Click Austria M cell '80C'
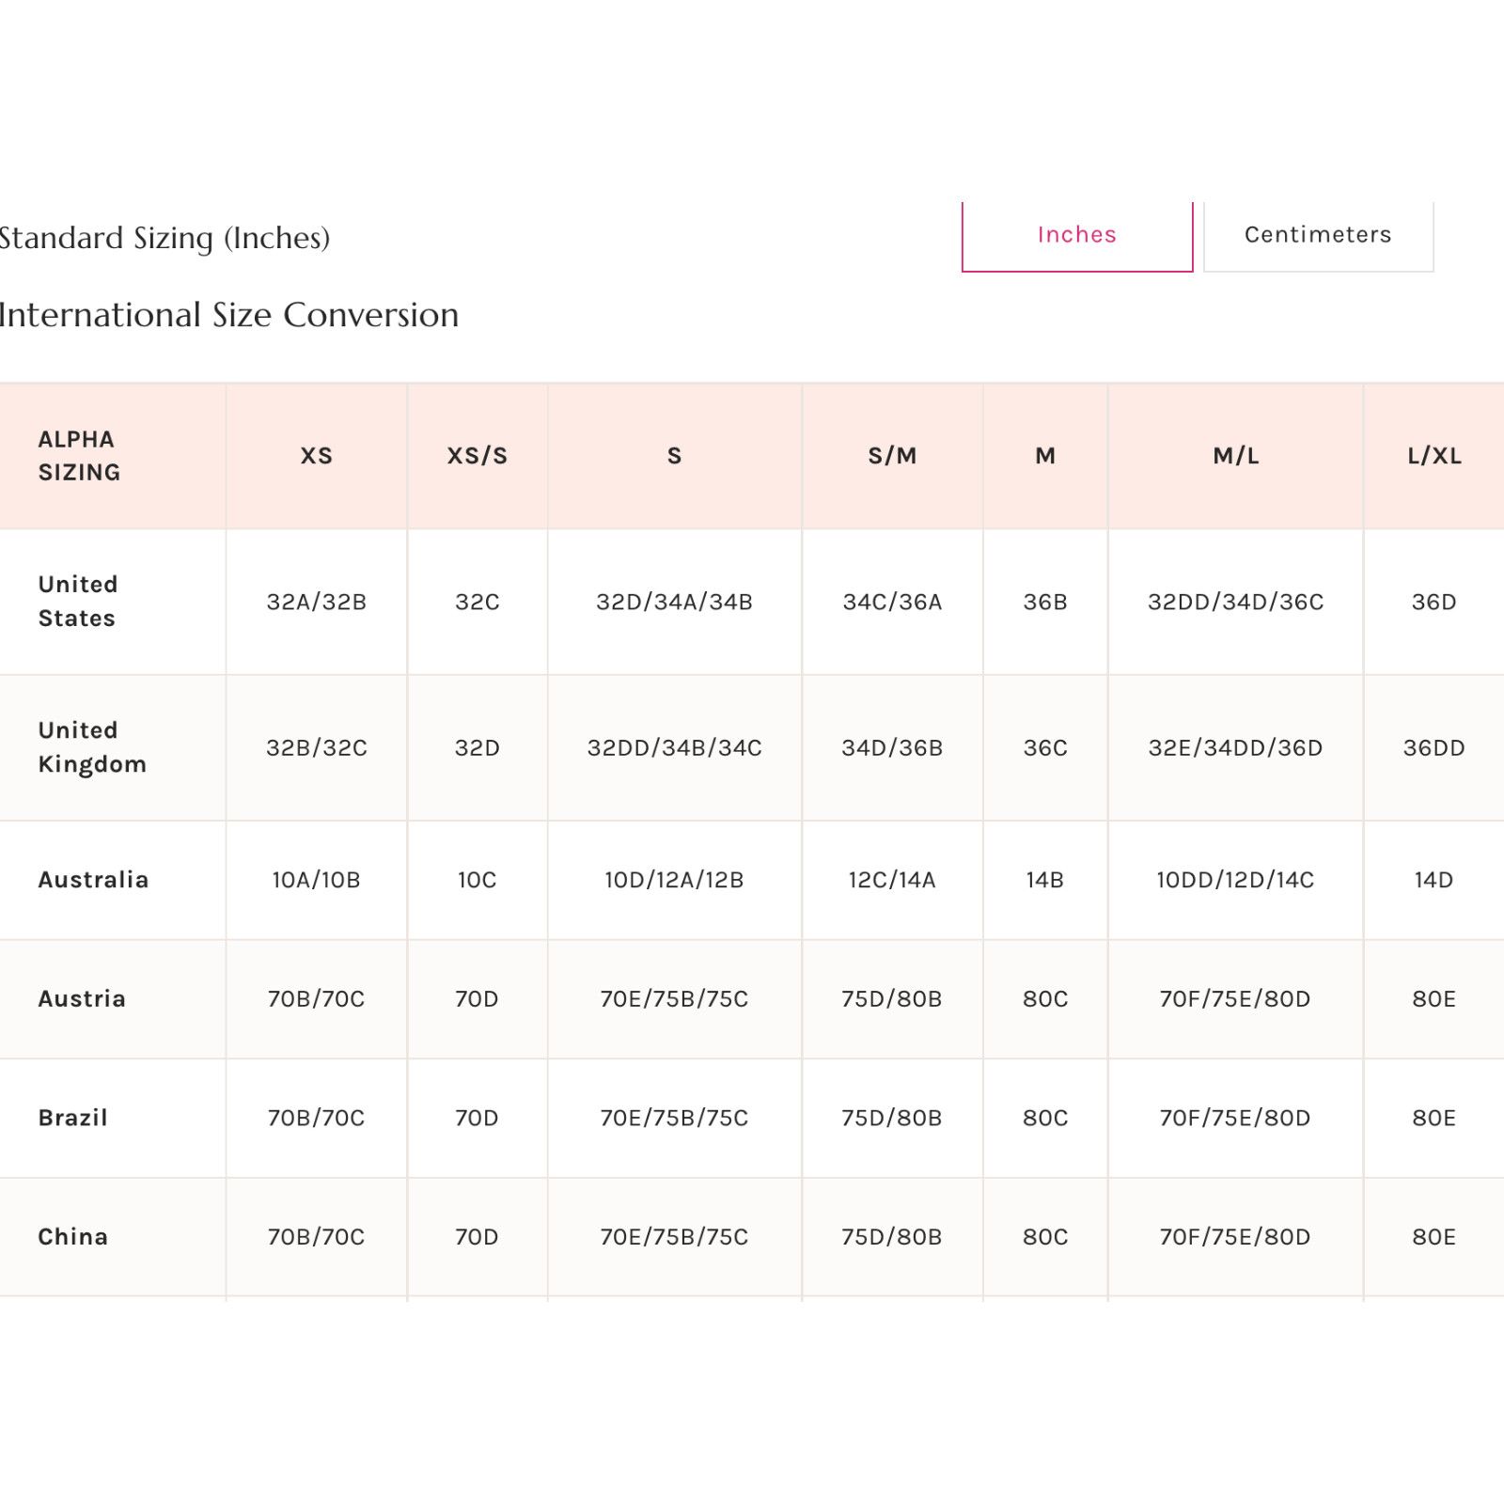The height and width of the screenshot is (1504, 1504). 1045,999
